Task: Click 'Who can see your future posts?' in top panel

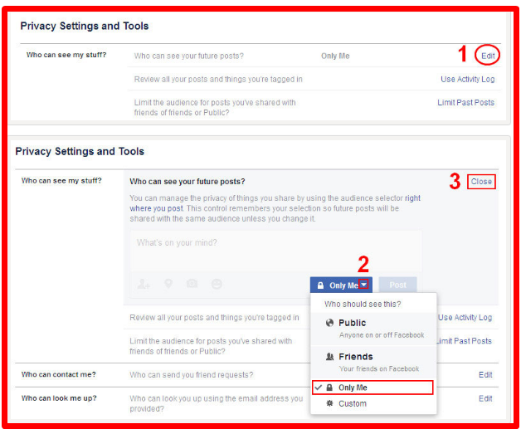Action: (188, 56)
